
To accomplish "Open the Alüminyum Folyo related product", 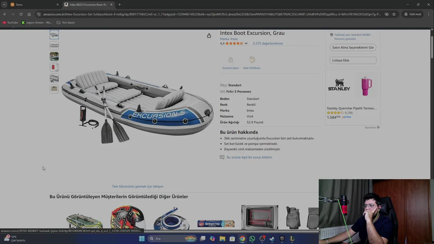I will tap(216, 224).
